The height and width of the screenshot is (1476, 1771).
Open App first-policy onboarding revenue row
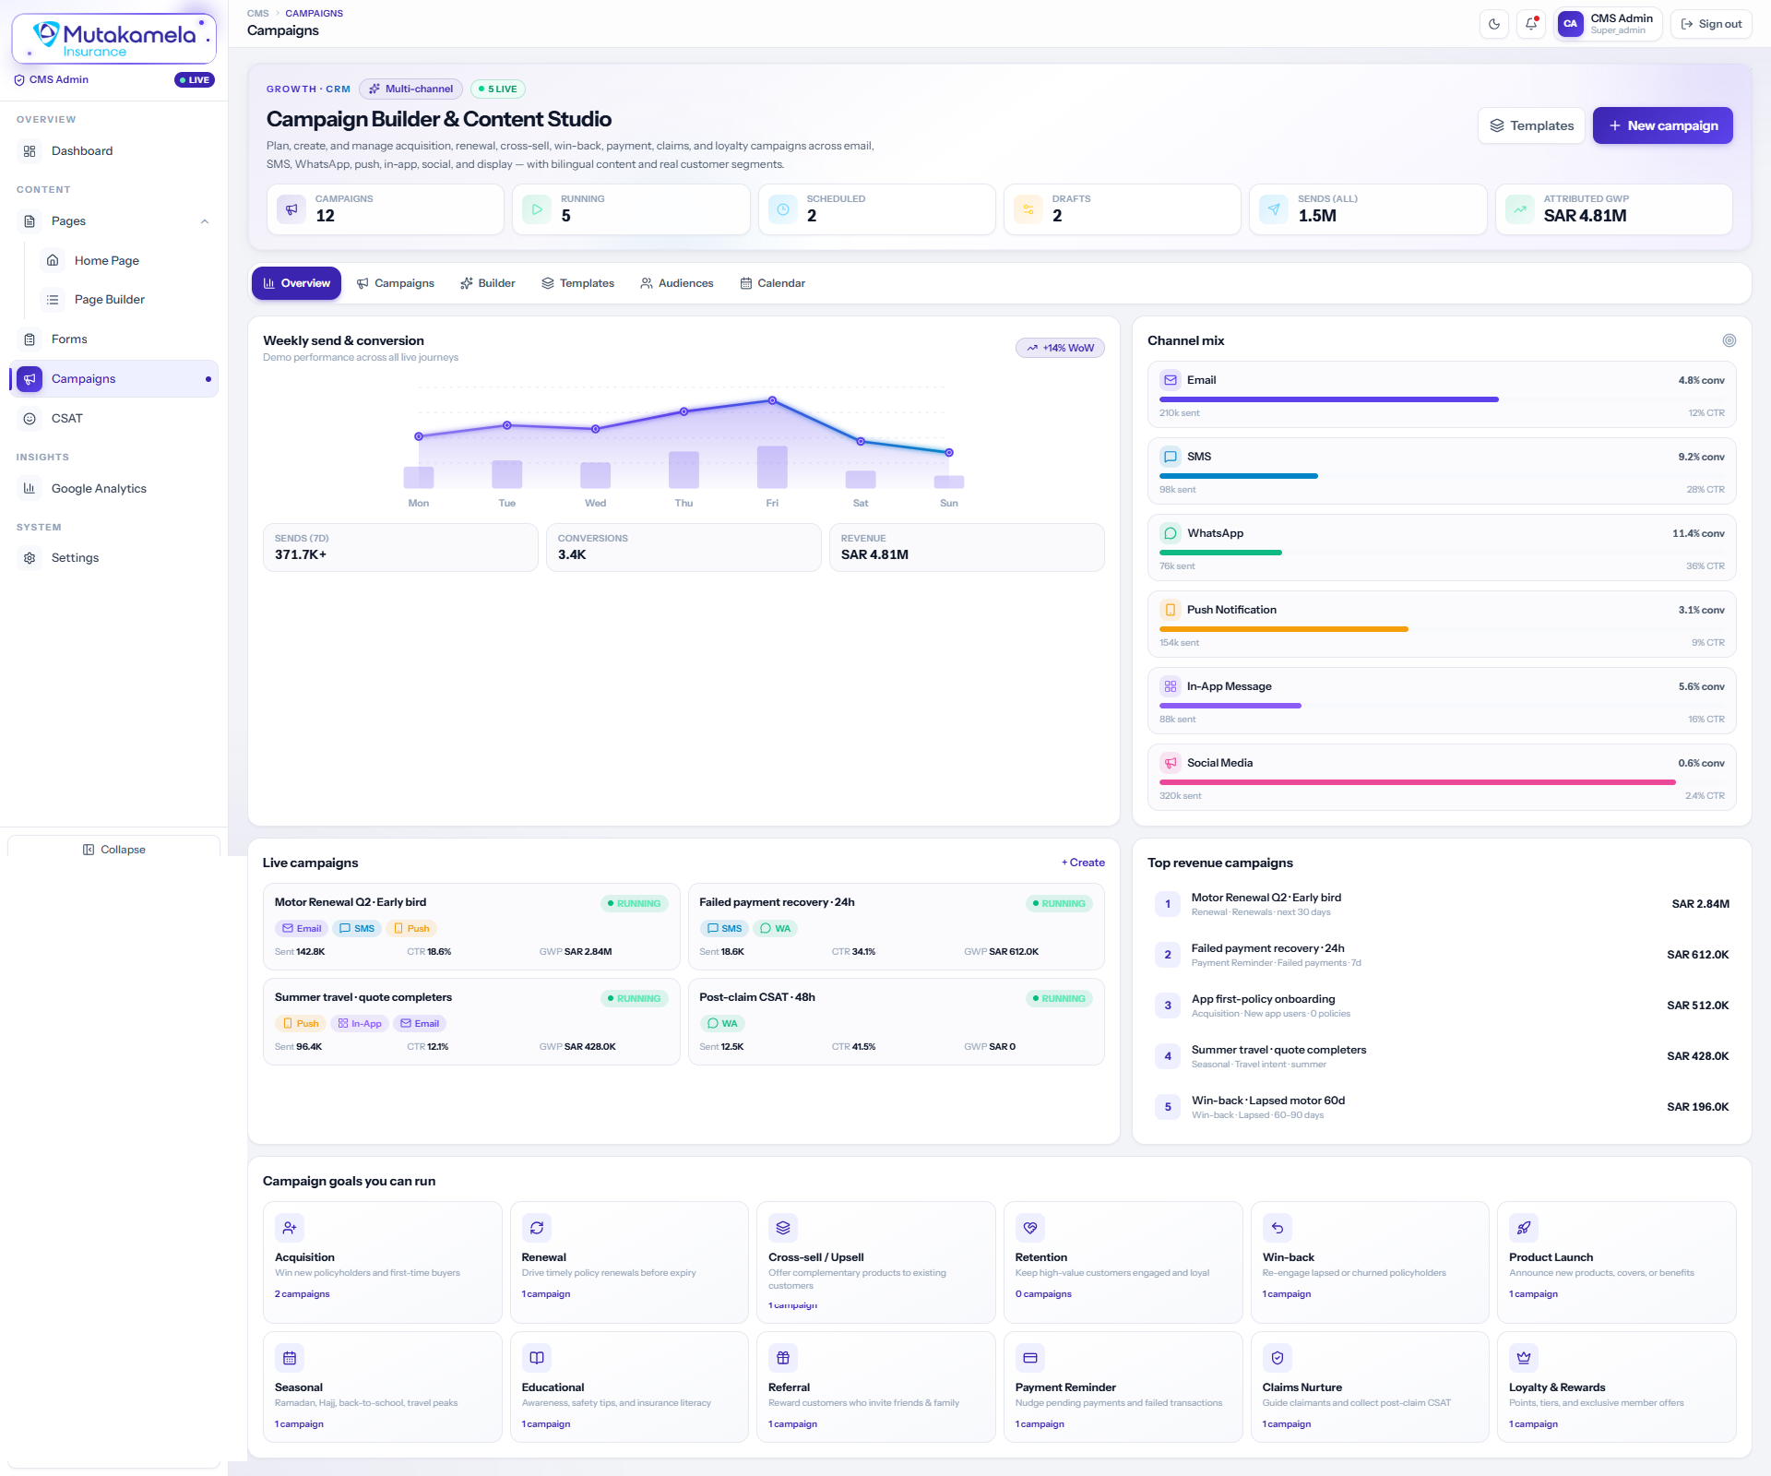(1442, 1006)
